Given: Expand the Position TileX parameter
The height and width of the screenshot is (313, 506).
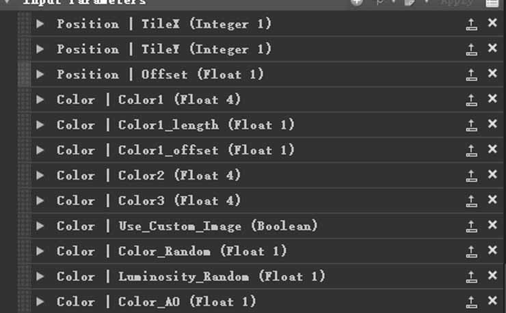Looking at the screenshot, I should click(x=40, y=23).
